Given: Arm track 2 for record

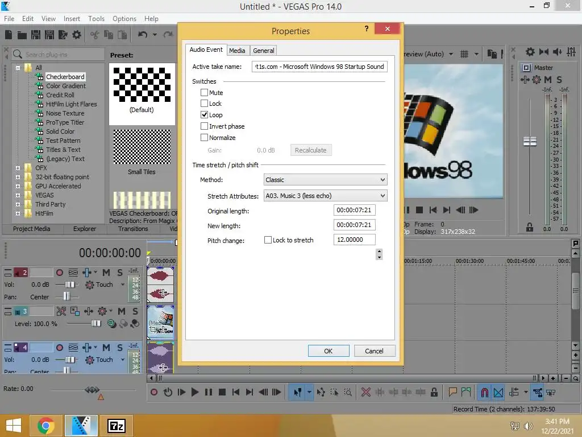Looking at the screenshot, I should pyautogui.click(x=59, y=273).
